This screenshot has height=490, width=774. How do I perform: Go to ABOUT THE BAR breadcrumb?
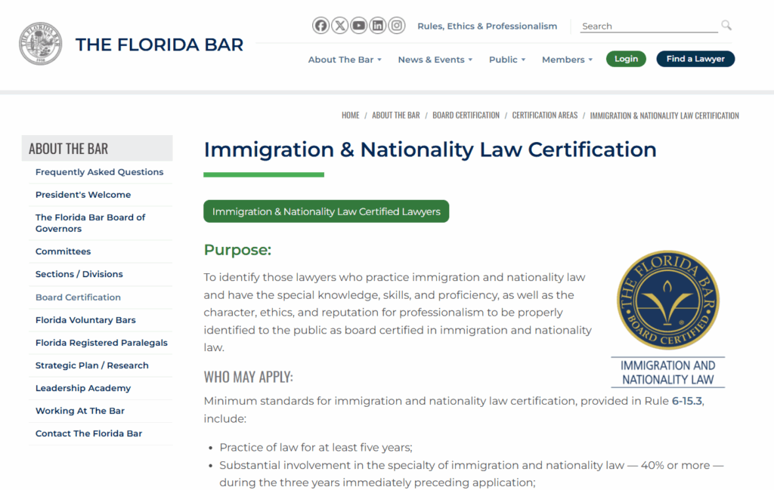point(396,116)
